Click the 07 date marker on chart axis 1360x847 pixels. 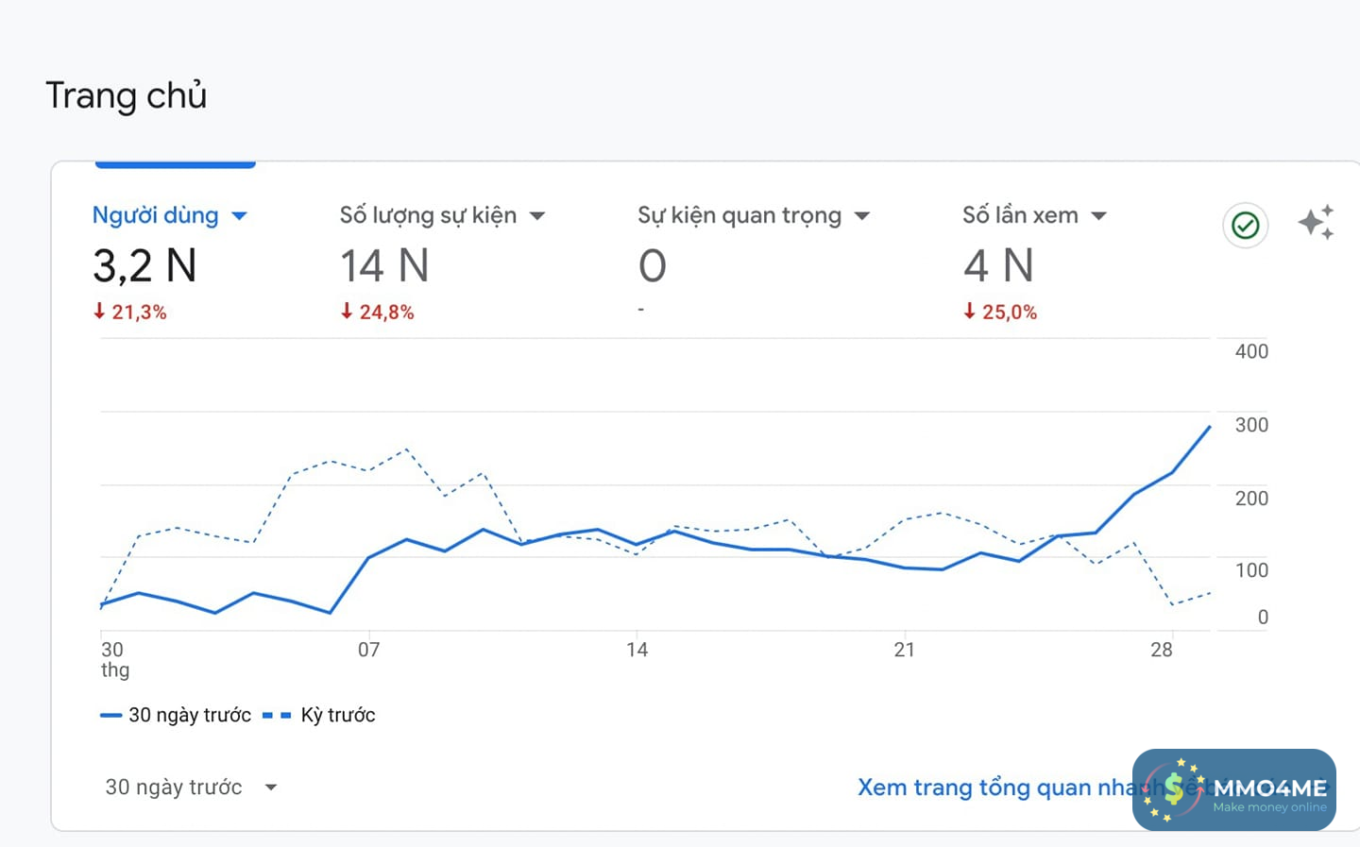(368, 650)
